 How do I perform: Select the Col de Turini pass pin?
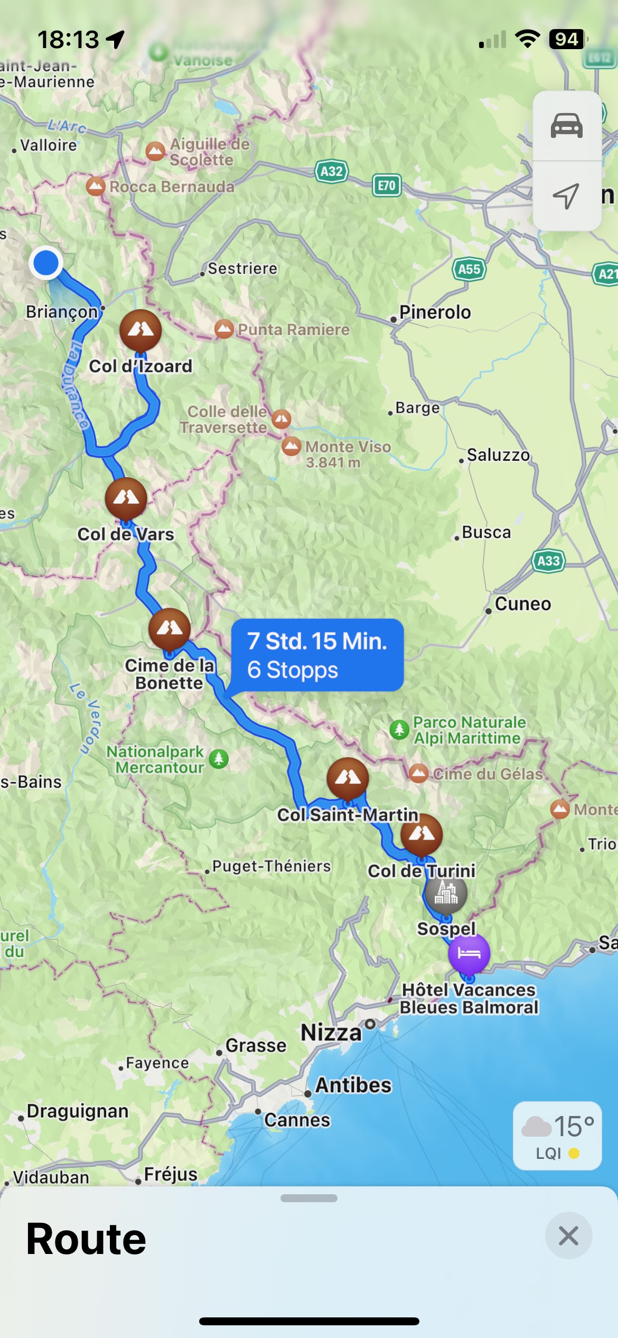422,835
